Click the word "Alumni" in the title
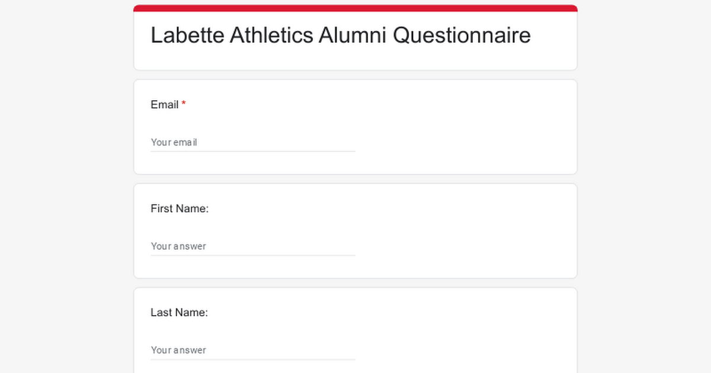The height and width of the screenshot is (373, 711). tap(353, 36)
